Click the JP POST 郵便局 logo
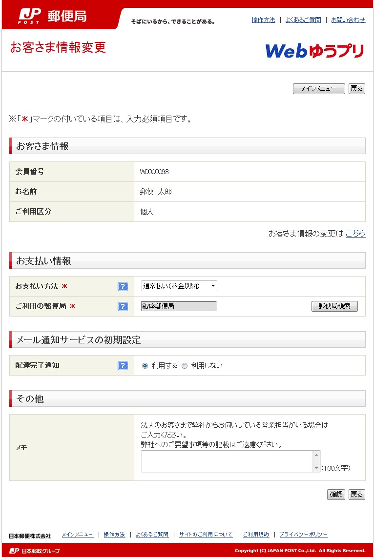 (53, 16)
